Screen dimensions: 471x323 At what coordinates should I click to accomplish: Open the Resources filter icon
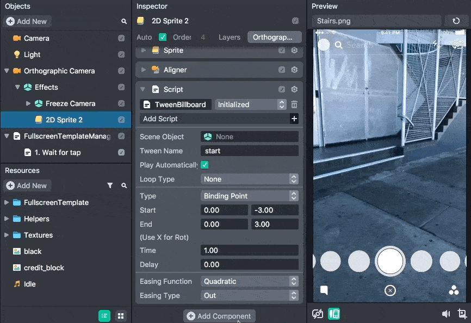pyautogui.click(x=110, y=185)
